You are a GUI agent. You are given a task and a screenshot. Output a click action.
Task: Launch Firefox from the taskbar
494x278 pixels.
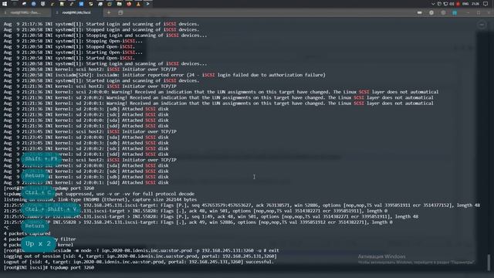coord(129,4)
